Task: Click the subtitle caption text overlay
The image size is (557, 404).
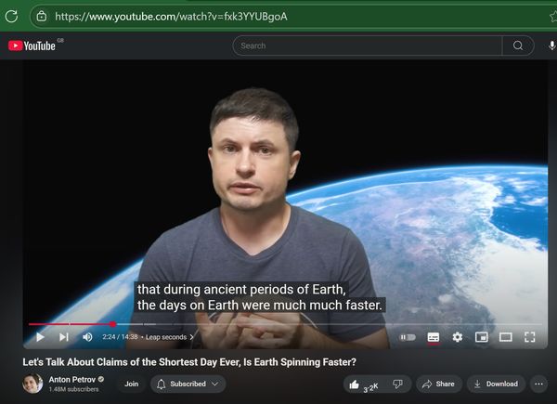Action: point(259,297)
